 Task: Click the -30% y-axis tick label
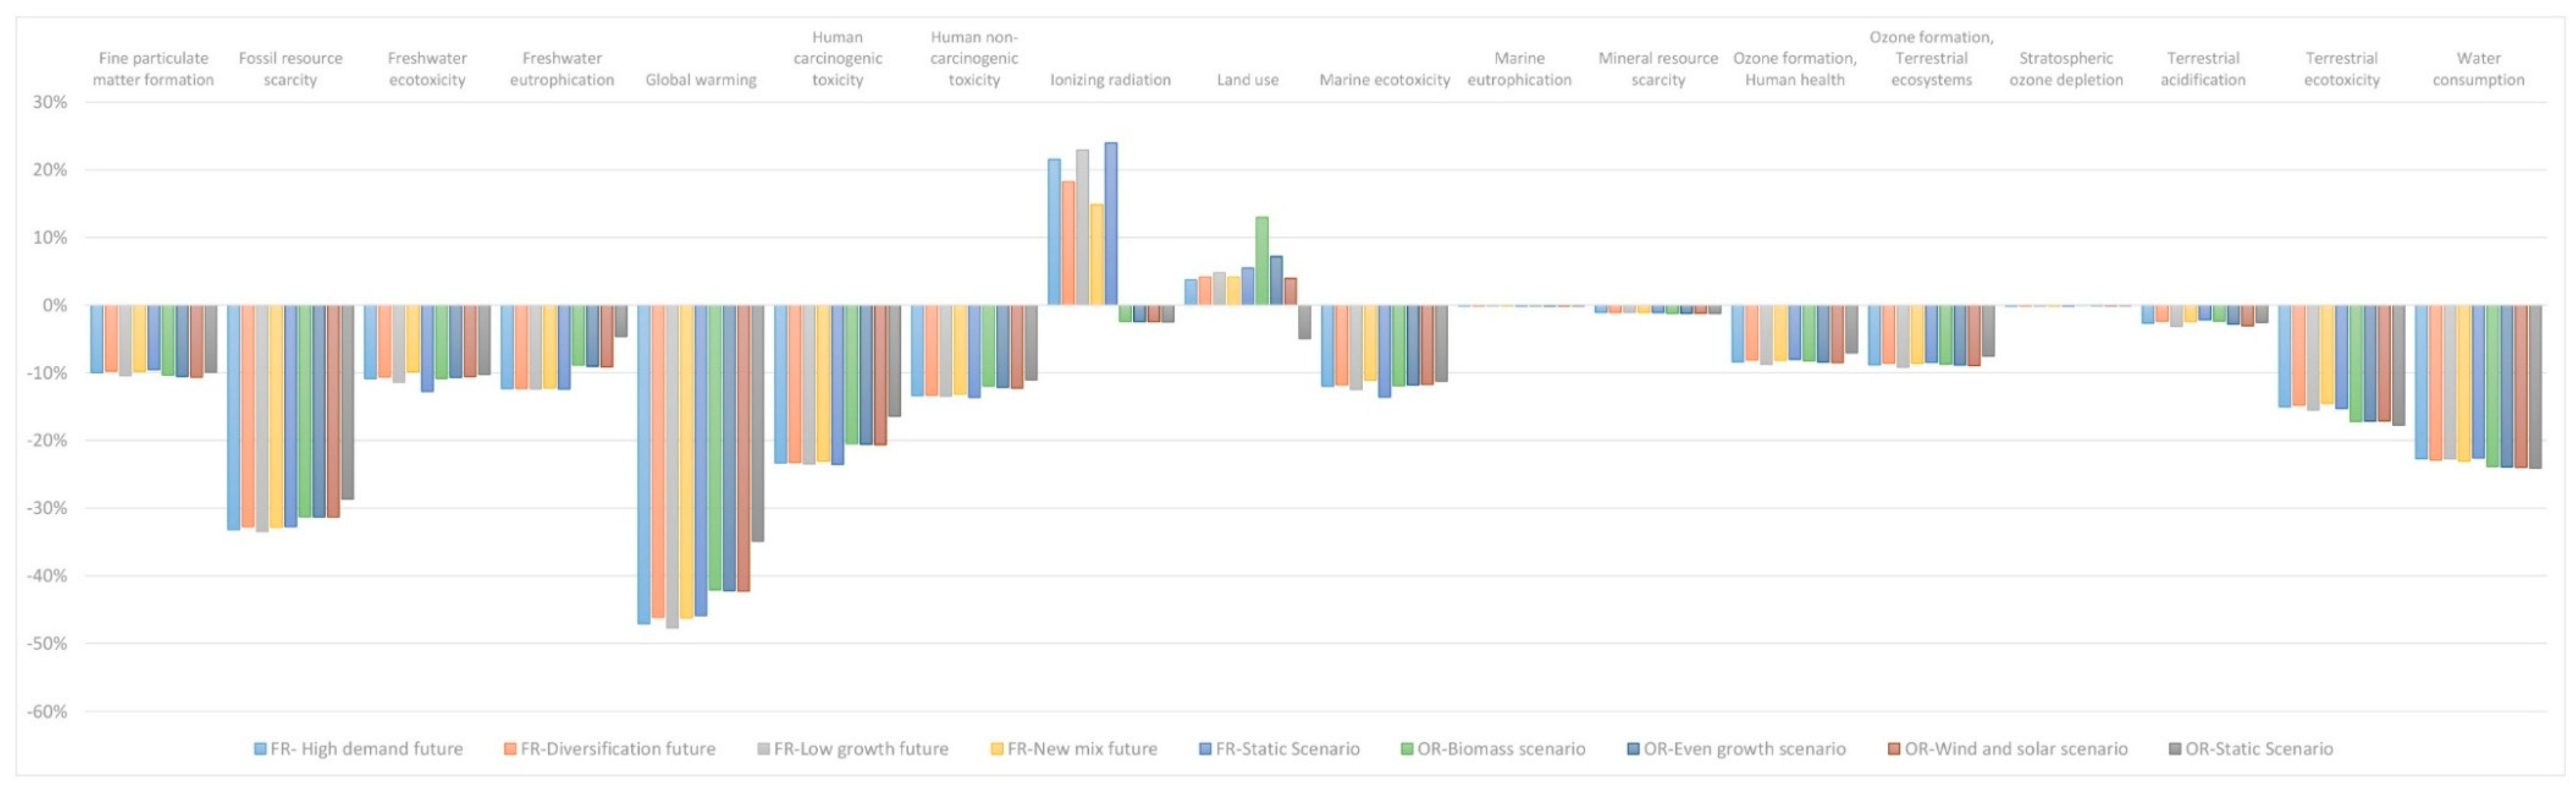pos(47,508)
